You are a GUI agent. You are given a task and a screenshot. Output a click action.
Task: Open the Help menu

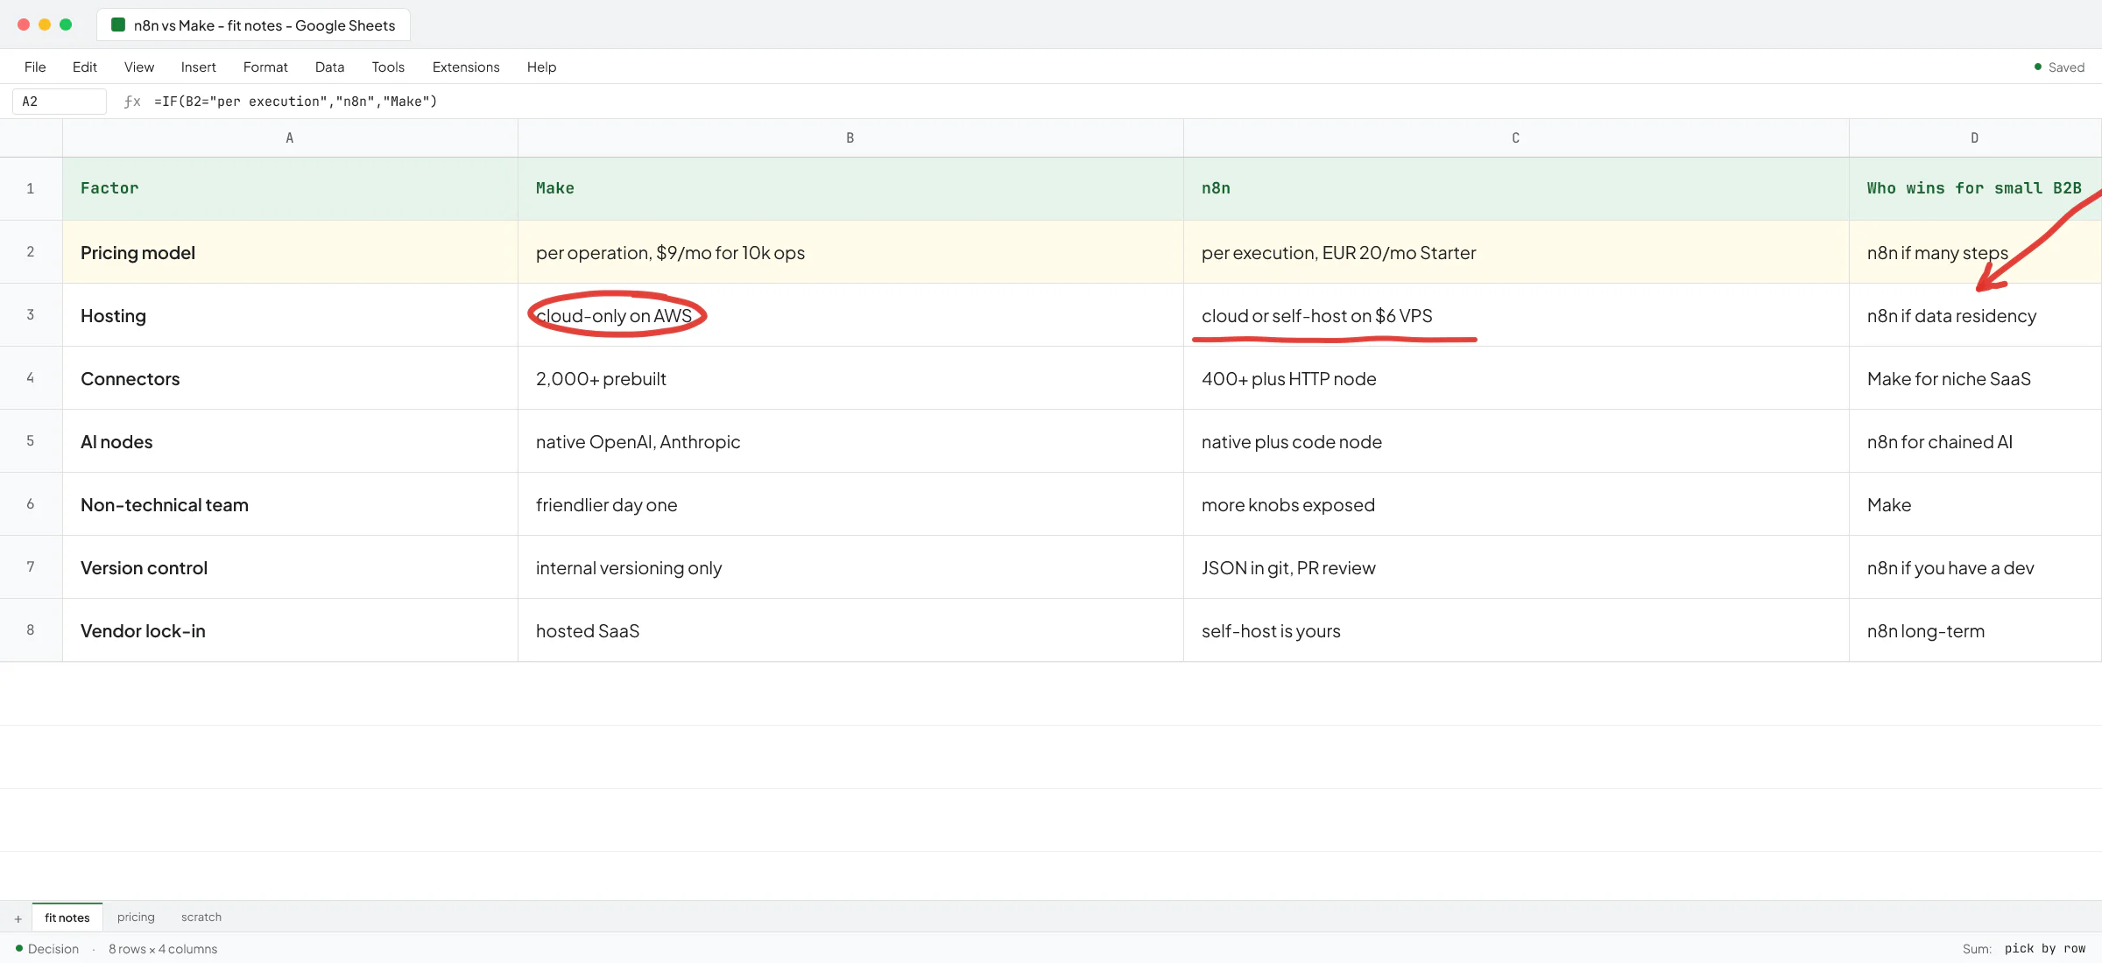pos(541,67)
